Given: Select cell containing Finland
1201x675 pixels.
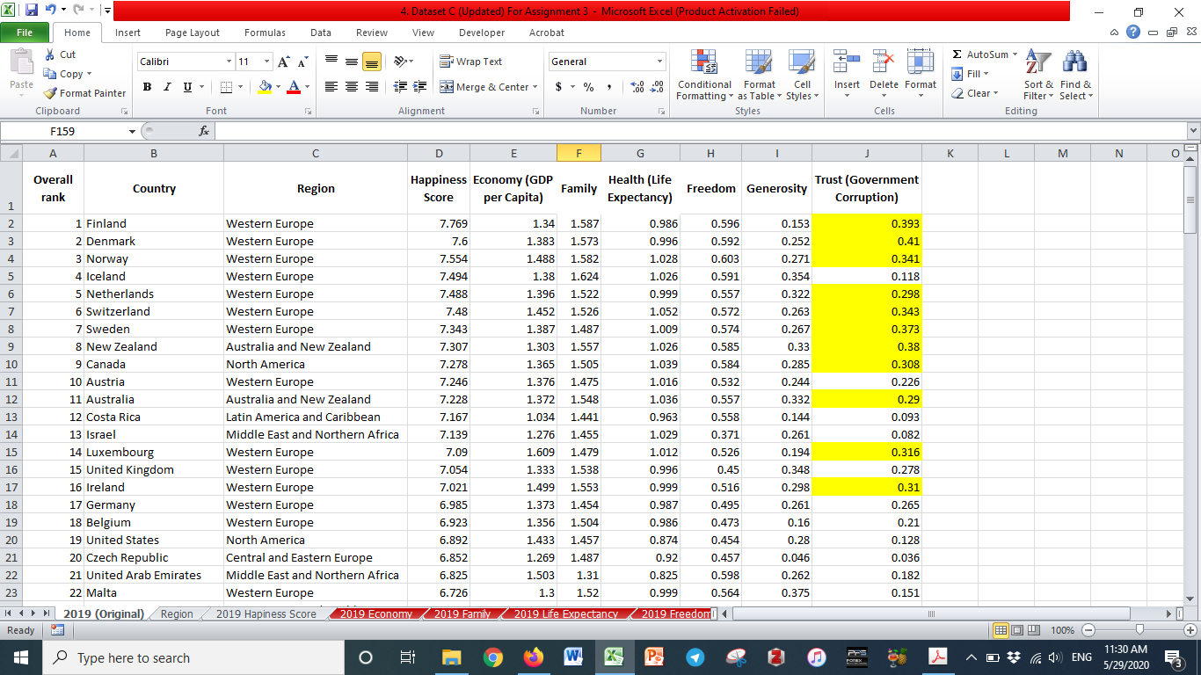Looking at the screenshot, I should [154, 223].
